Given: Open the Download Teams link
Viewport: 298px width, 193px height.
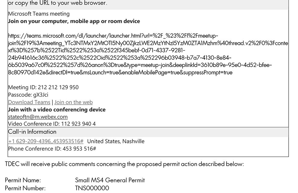Looking at the screenshot, I should [x=29, y=102].
